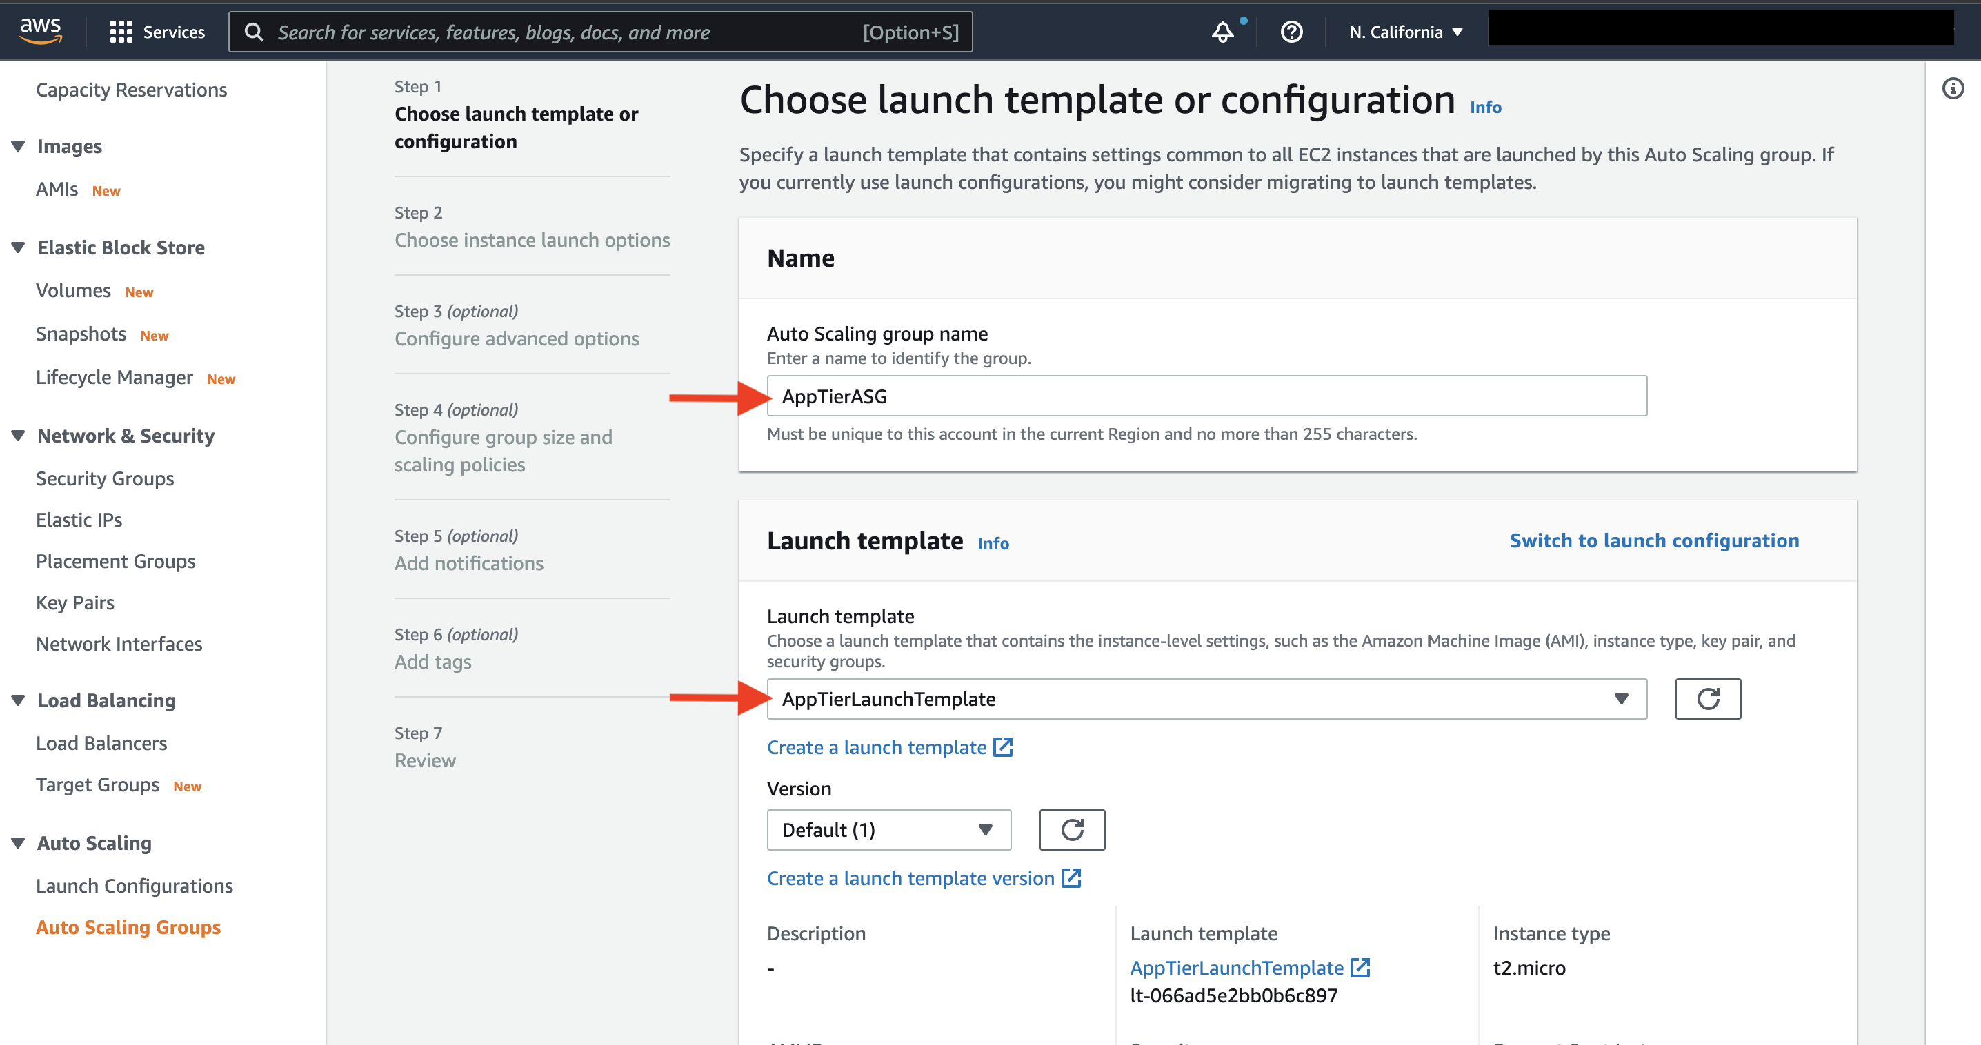Click the Auto Scaling group name field

pyautogui.click(x=1206, y=396)
